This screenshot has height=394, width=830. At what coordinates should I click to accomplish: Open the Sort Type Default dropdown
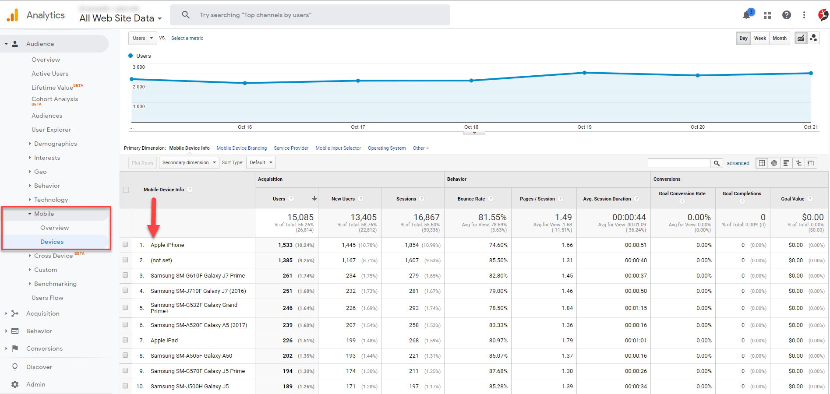click(261, 162)
